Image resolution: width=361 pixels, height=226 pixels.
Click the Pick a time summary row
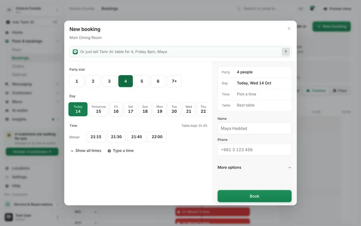[x=255, y=94]
